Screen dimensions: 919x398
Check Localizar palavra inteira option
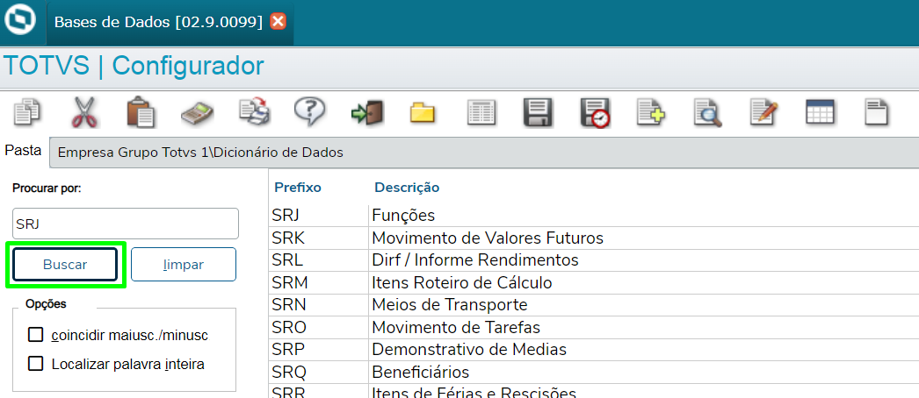(36, 363)
